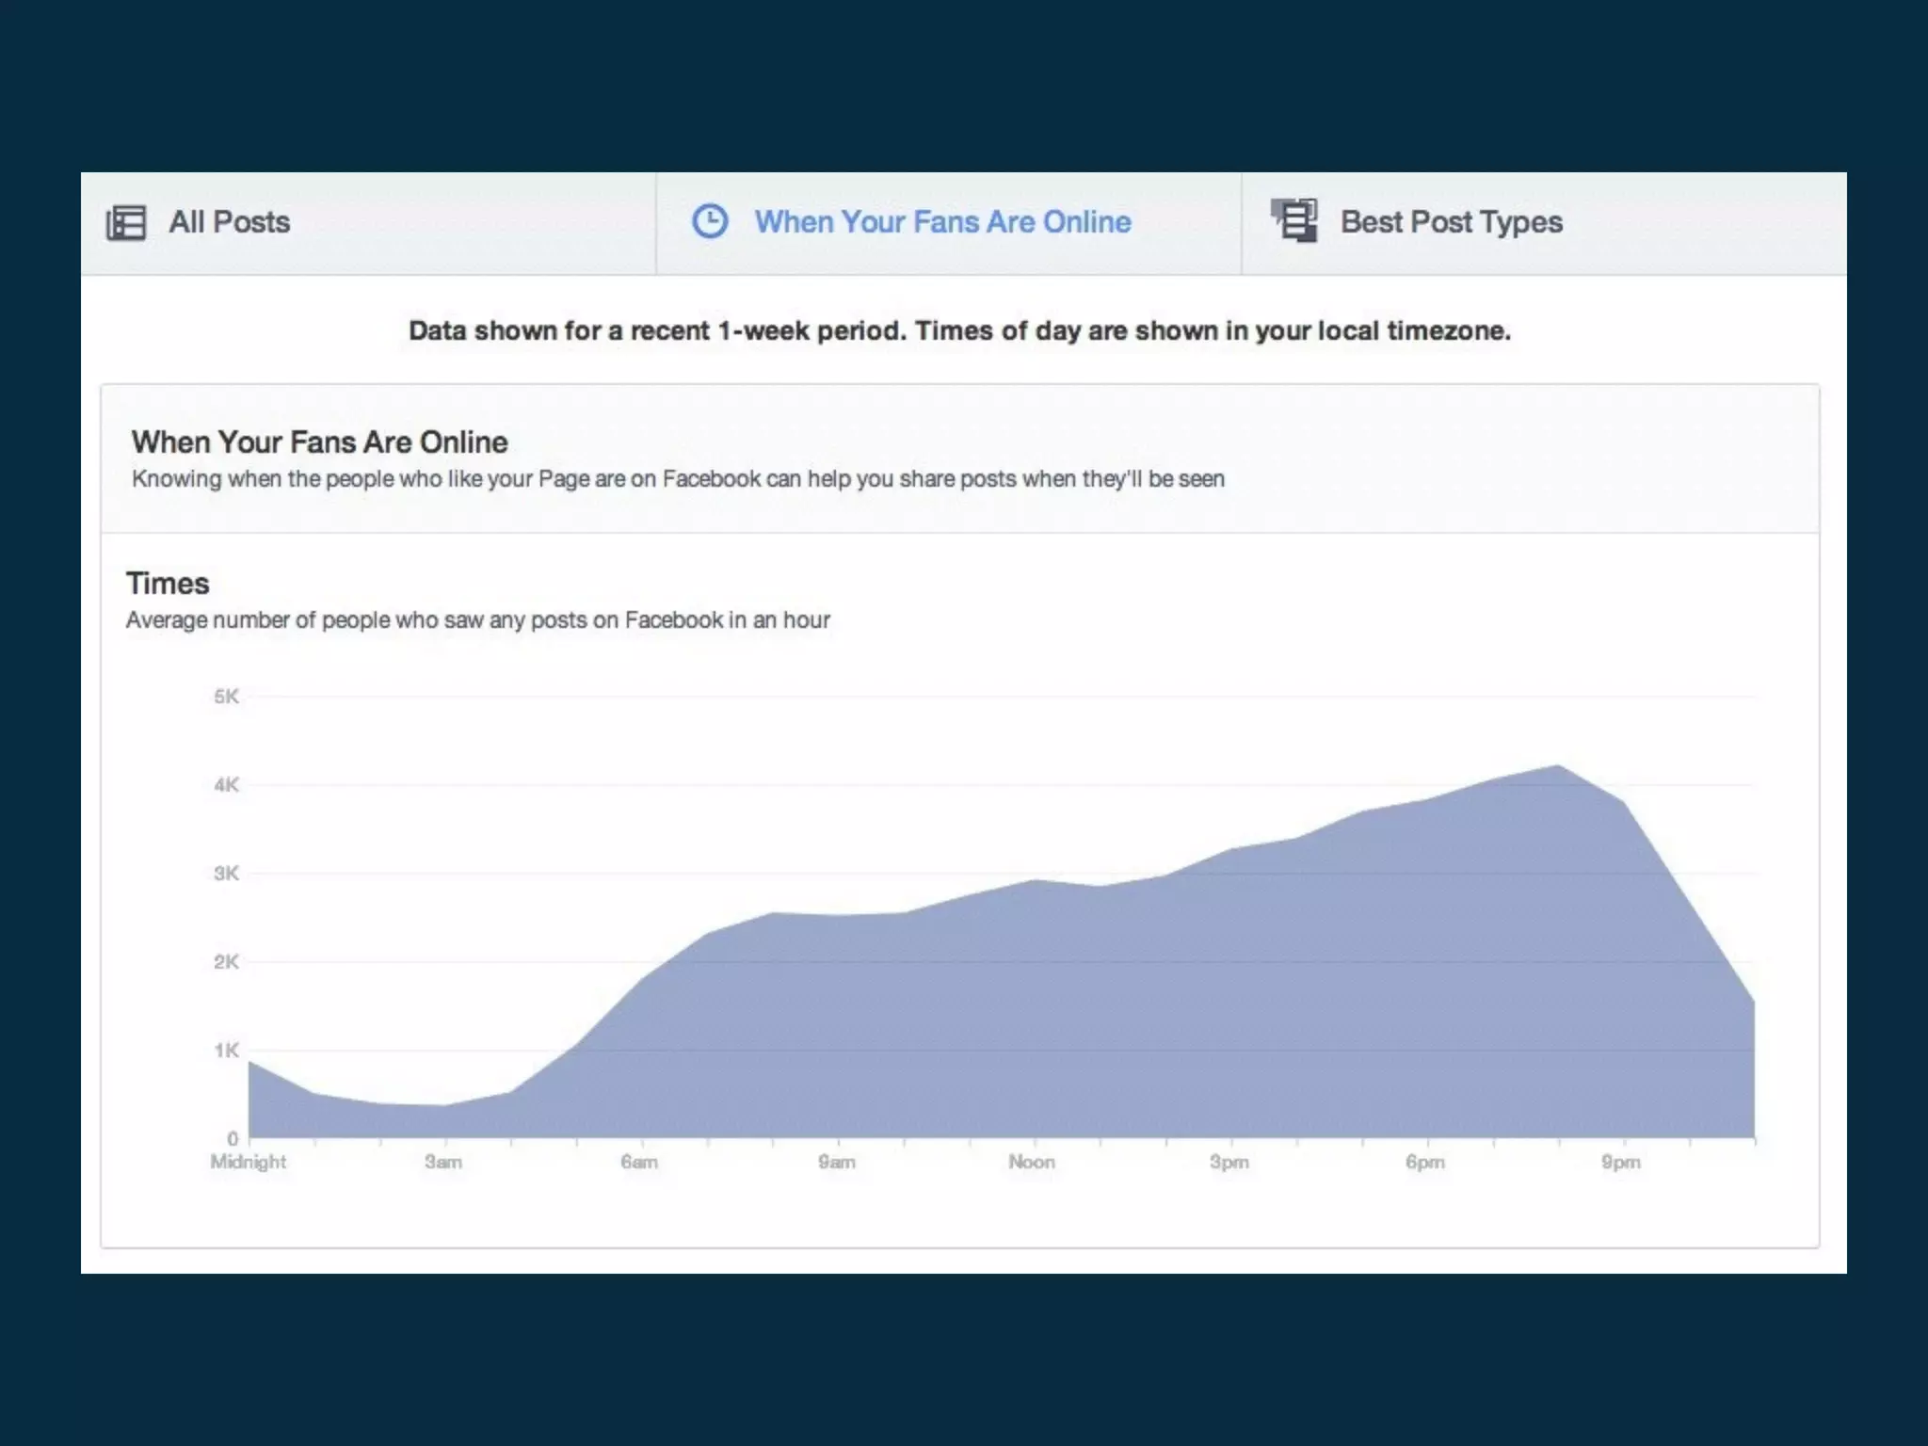Click the Best Post Types stacked icon

tap(1294, 221)
